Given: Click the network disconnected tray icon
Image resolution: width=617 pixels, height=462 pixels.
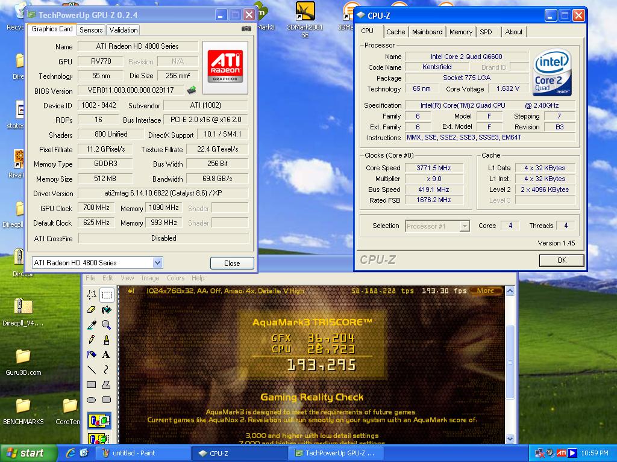Looking at the screenshot, I should [x=539, y=453].
